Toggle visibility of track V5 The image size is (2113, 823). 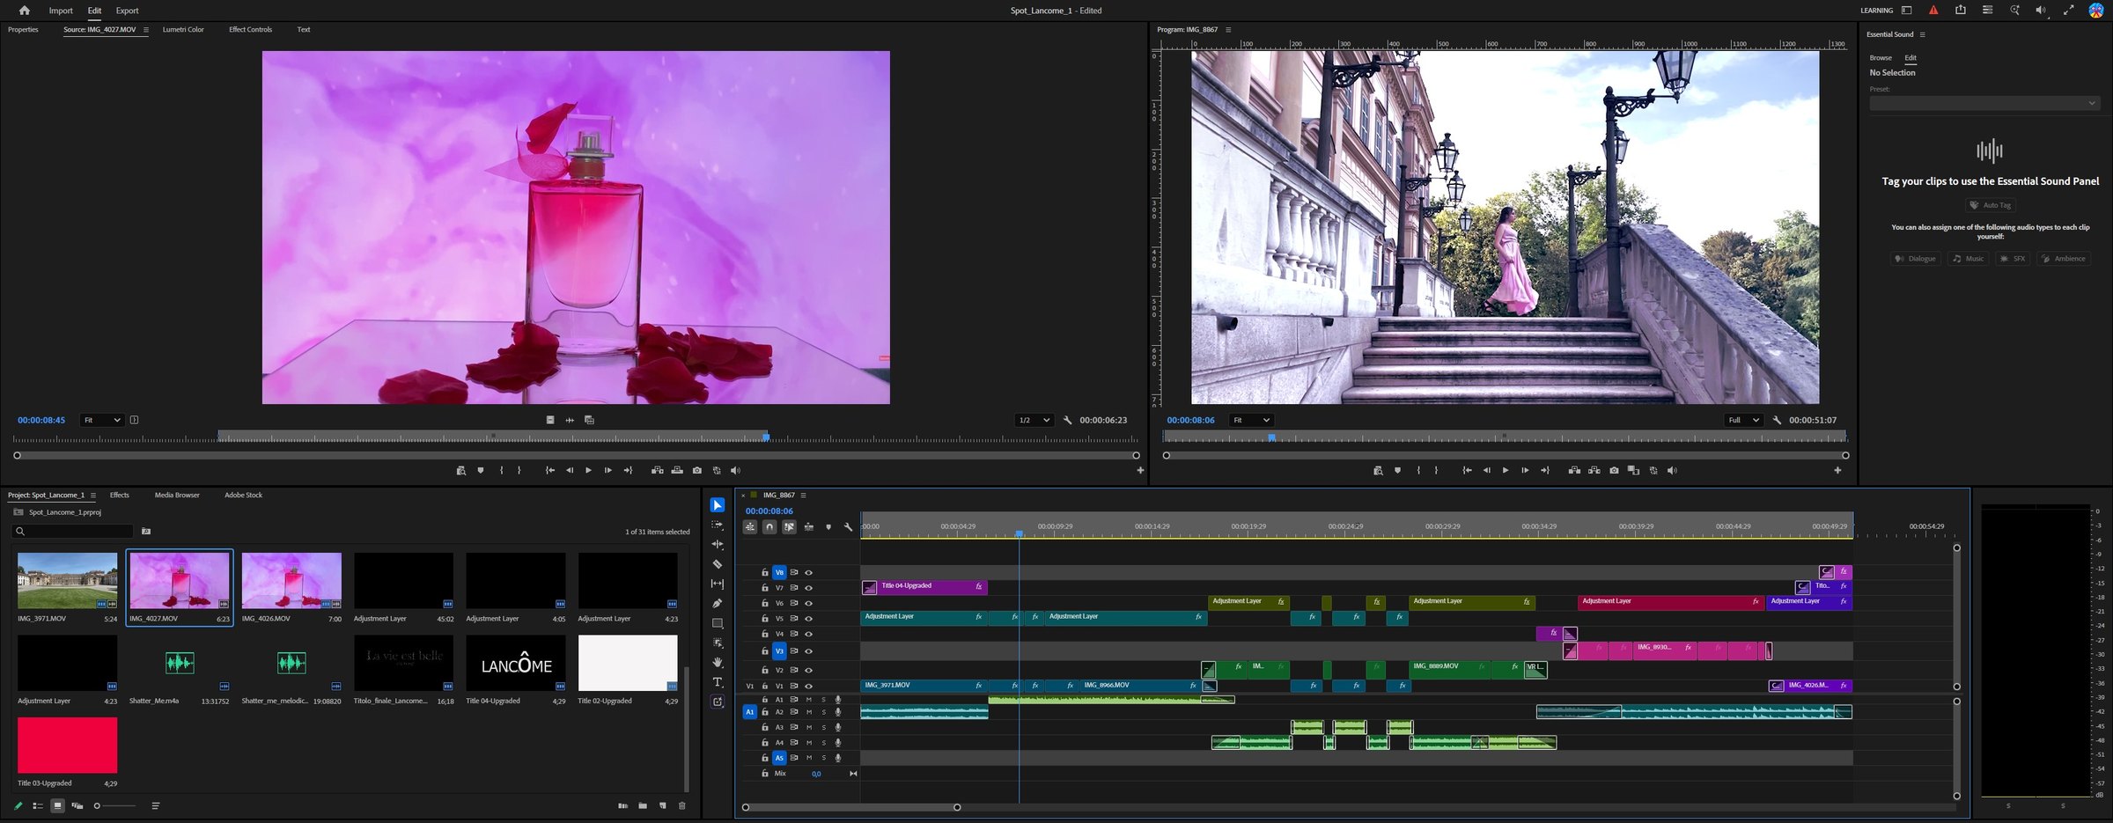coord(808,619)
